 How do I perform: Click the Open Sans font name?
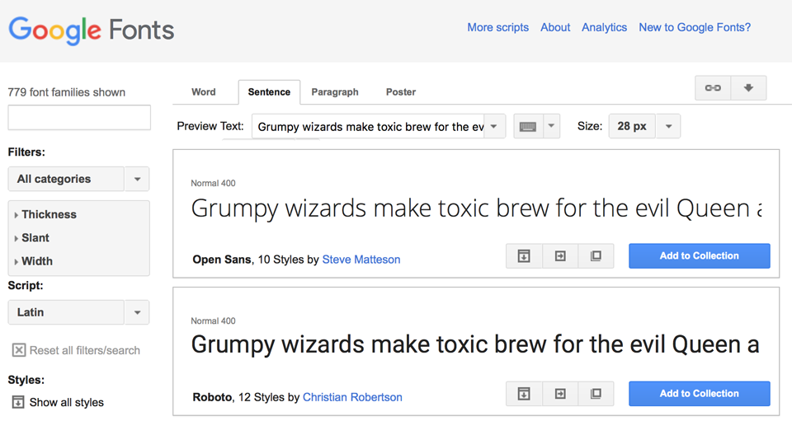[x=222, y=260]
